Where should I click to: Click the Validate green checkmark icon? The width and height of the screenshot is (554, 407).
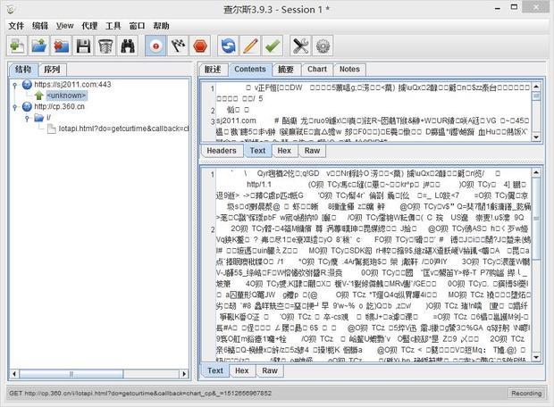click(273, 46)
